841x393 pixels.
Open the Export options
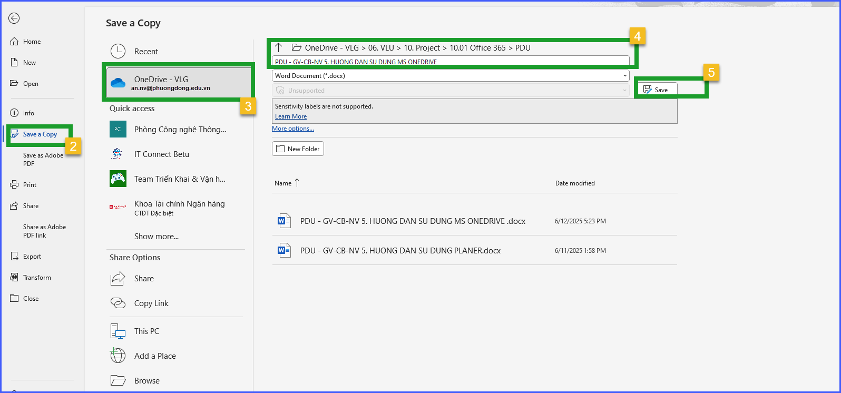tap(32, 257)
